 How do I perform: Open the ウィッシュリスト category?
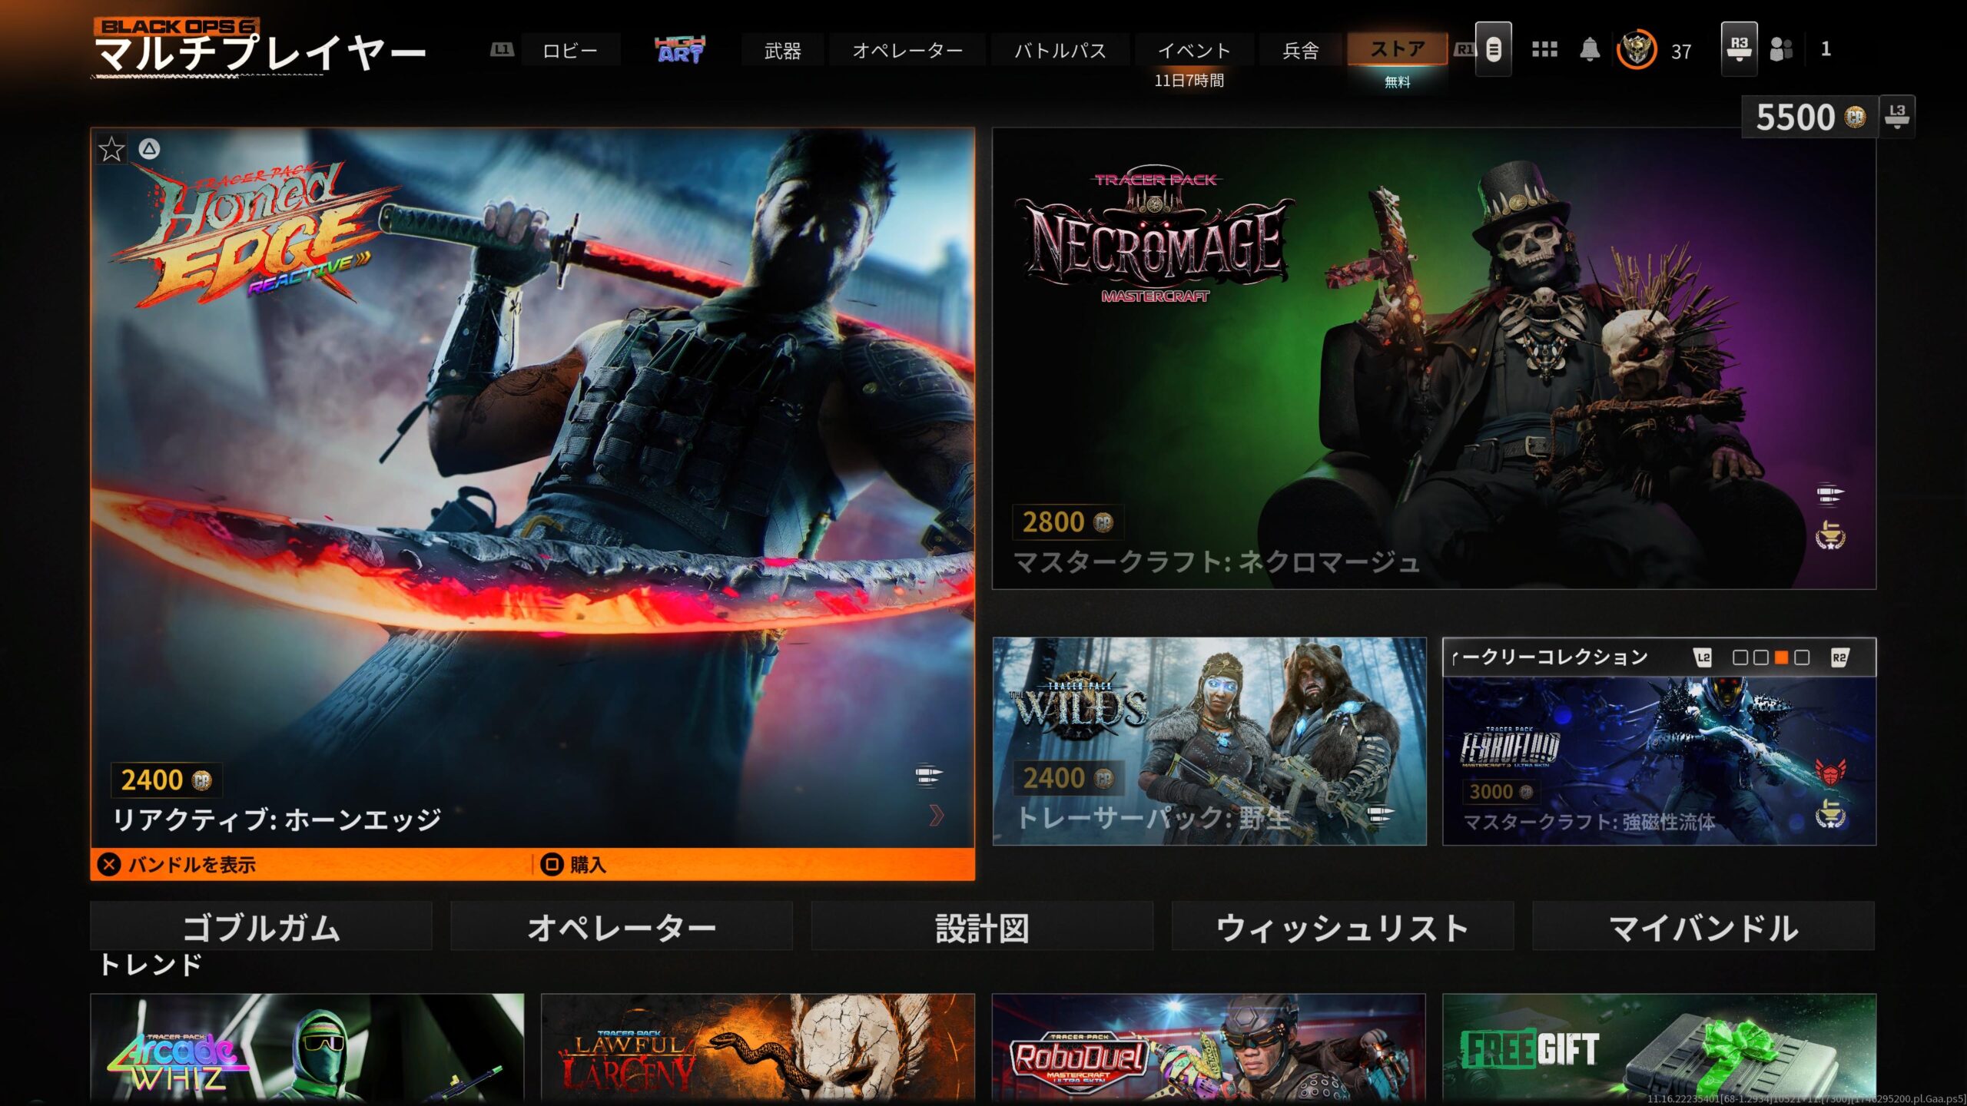1342,926
